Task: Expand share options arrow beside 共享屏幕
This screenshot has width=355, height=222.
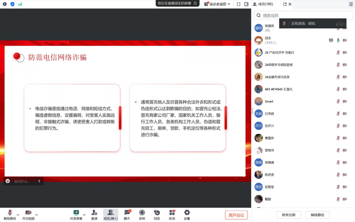Action: [84, 215]
